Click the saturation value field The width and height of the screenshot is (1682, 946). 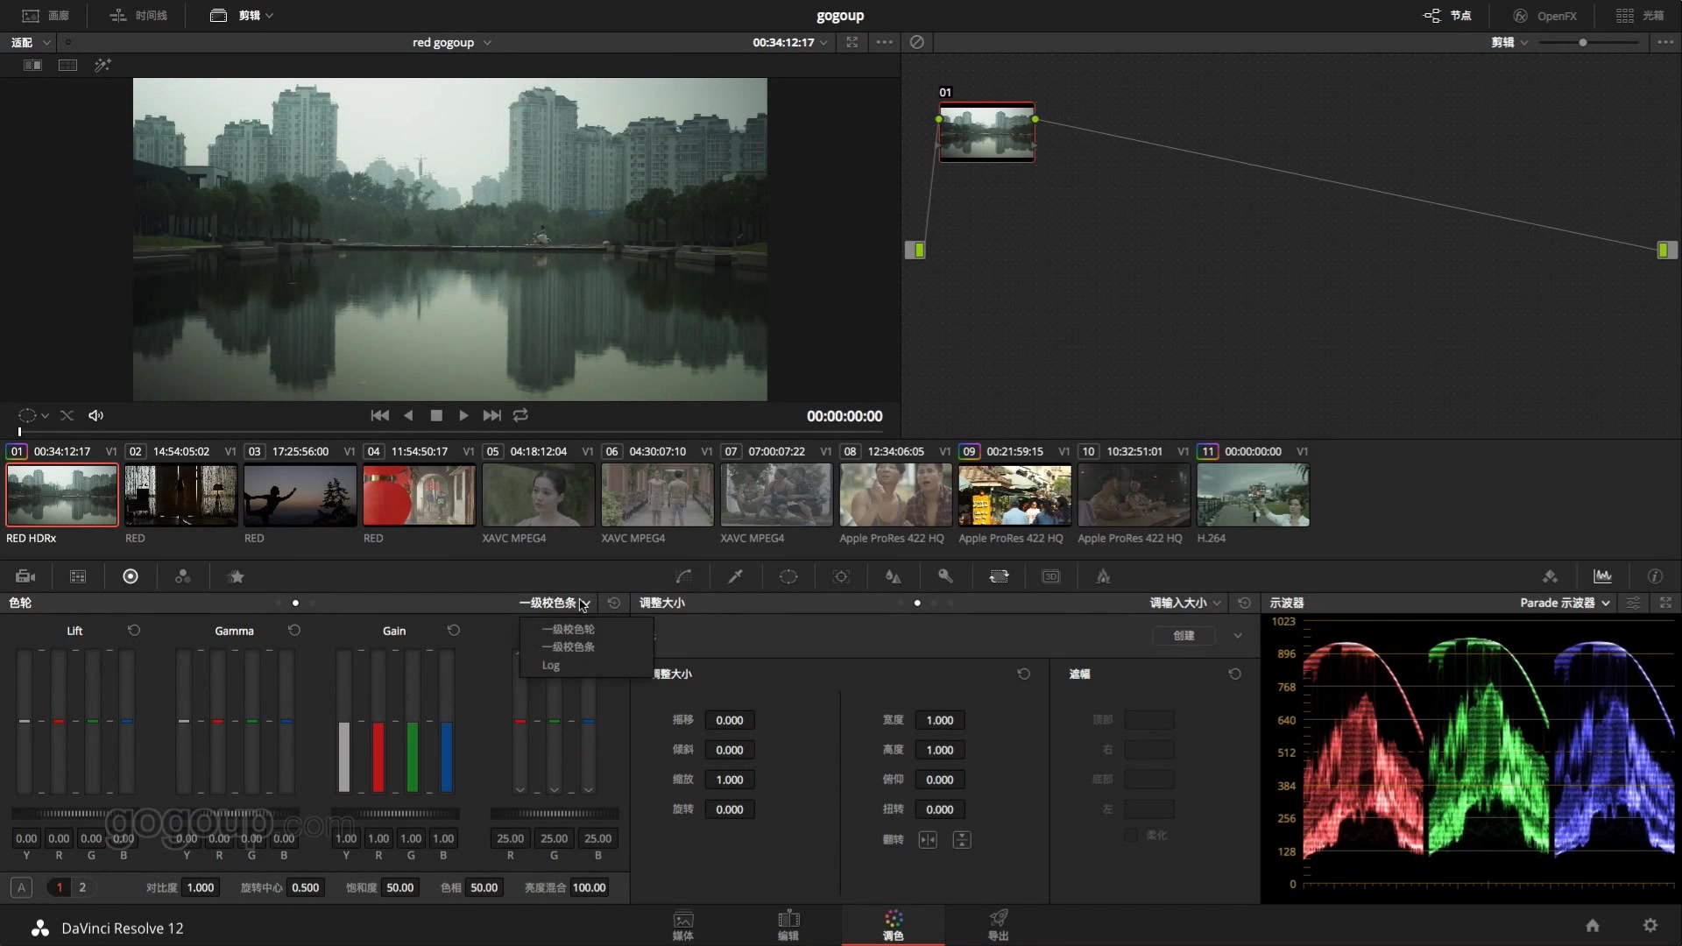tap(399, 887)
